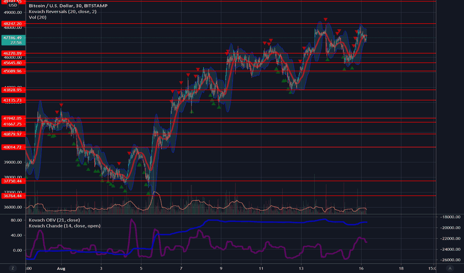This screenshot has height=273, width=464.
Task: Click the date 3 on time axis
Action: pyautogui.click(x=101, y=269)
